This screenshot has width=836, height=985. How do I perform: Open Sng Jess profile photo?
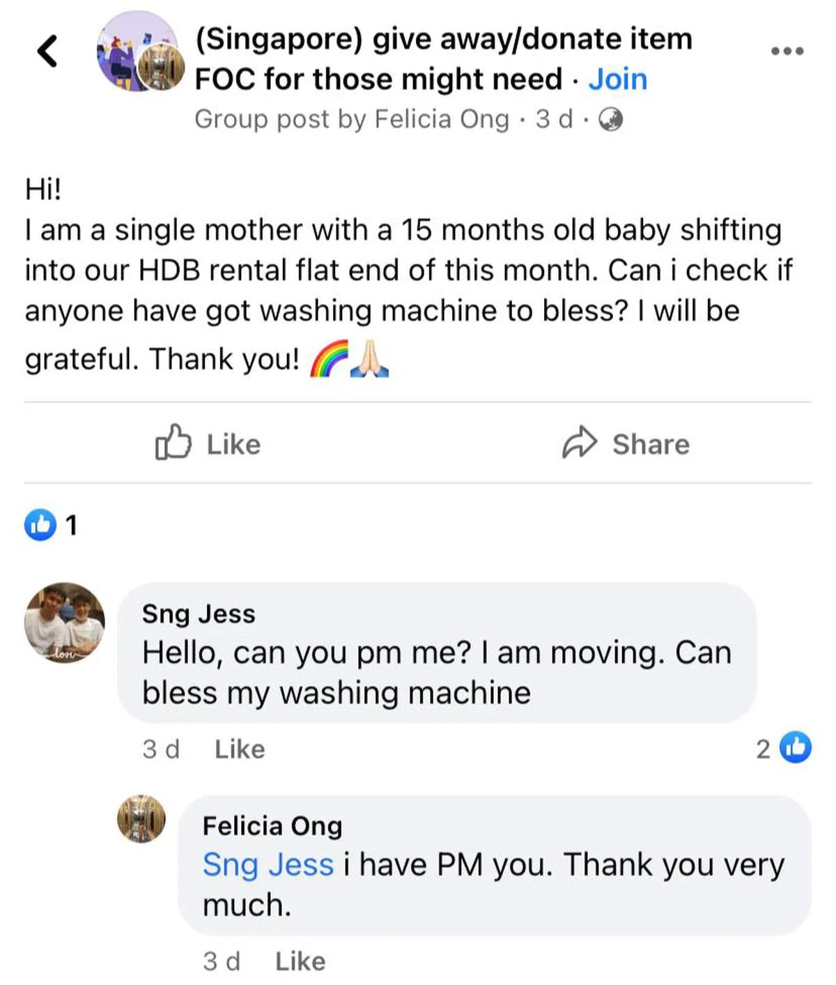point(65,622)
